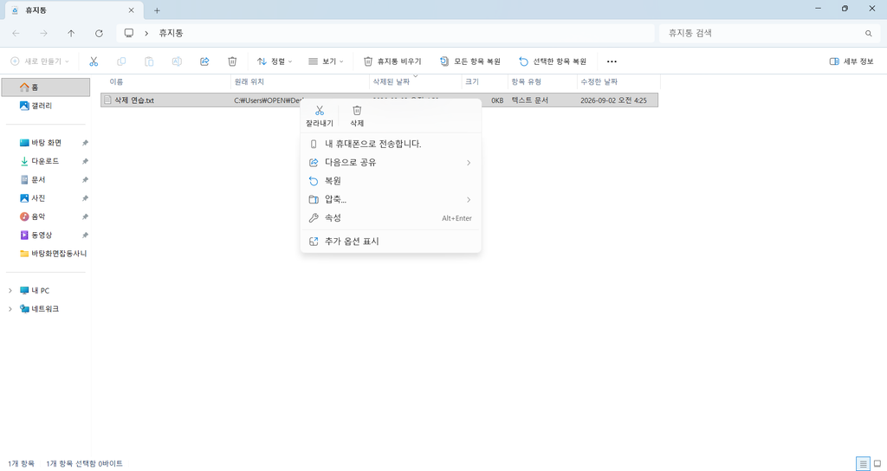
Task: Open 홈 in the sidebar
Action: [x=45, y=87]
